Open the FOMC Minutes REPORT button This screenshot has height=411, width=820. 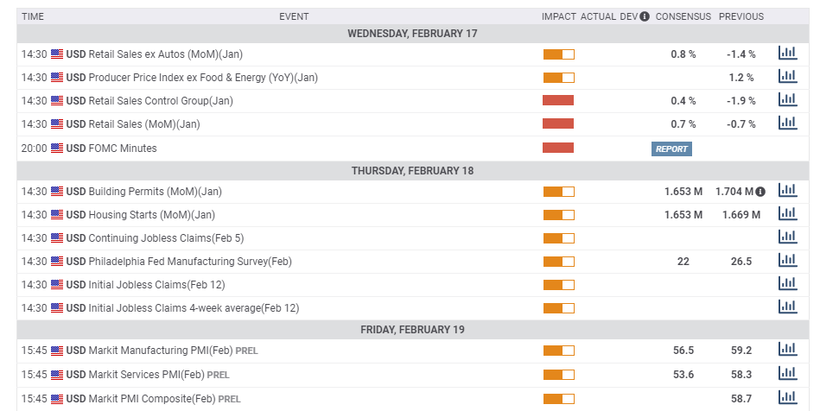pyautogui.click(x=671, y=149)
